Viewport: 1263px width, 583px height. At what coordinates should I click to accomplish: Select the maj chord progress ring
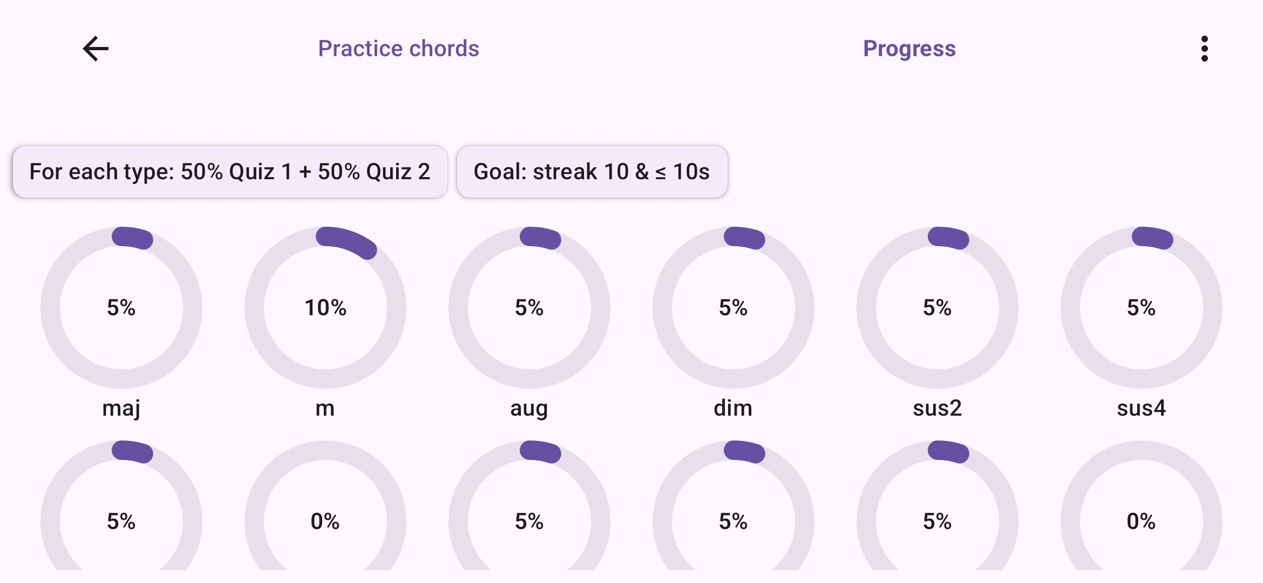click(122, 307)
